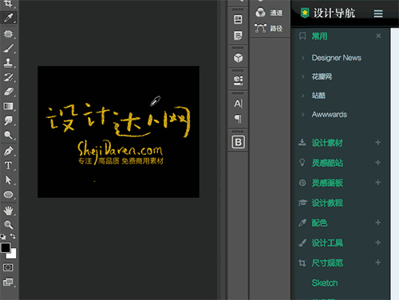This screenshot has width=399, height=300.
Task: Open the Character panel icon
Action: click(238, 104)
